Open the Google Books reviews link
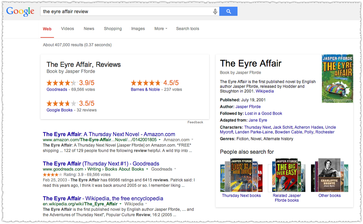363x224 pixels. click(x=59, y=110)
